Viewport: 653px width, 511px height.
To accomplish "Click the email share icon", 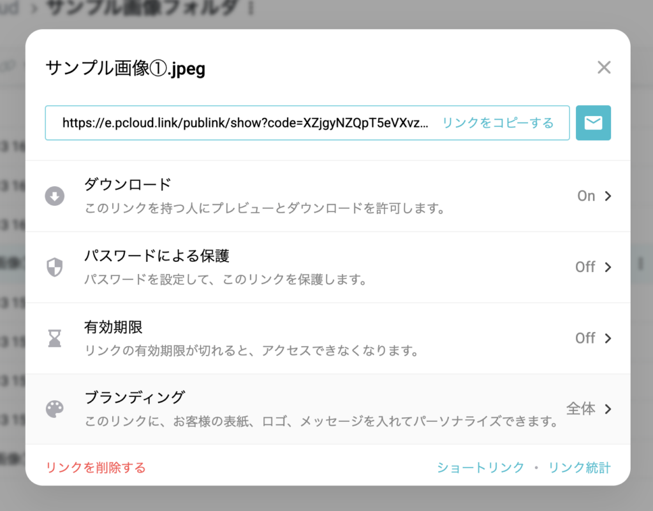I will point(593,122).
